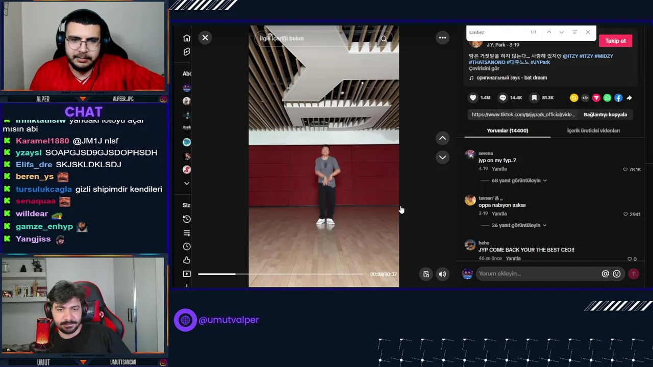
Task: Go to next find result arrow
Action: click(x=561, y=32)
